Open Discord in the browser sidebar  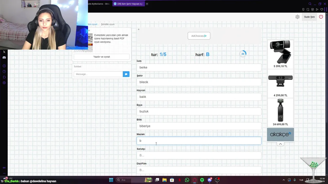click(4, 58)
